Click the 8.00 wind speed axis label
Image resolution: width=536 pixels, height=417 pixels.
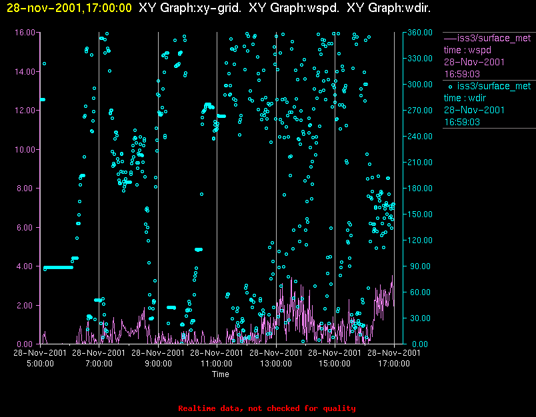[x=27, y=189]
